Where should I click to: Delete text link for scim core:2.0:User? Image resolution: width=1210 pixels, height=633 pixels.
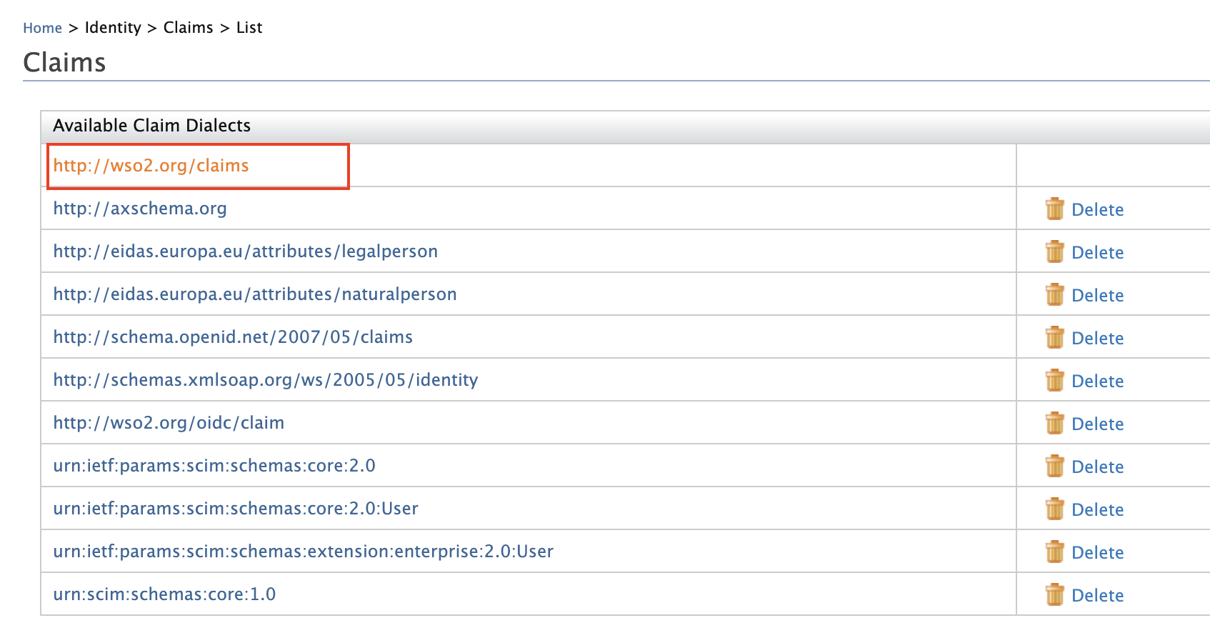tap(1098, 509)
